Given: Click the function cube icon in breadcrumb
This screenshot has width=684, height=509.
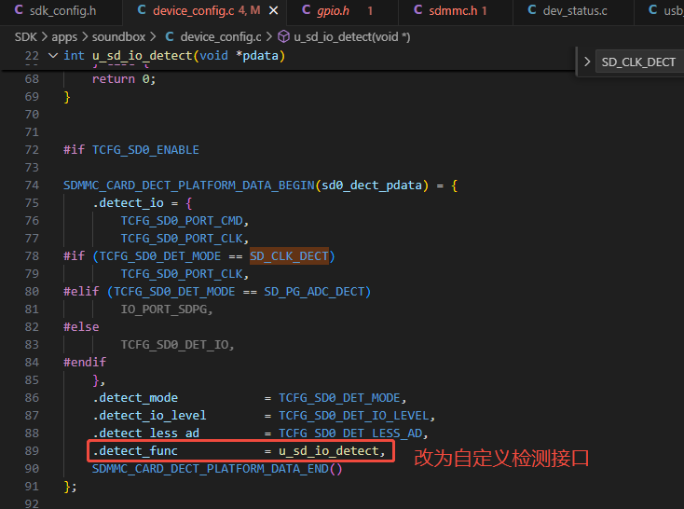Looking at the screenshot, I should [x=283, y=36].
